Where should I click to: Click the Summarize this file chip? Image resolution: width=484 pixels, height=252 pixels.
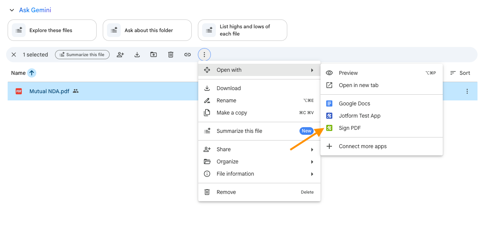coord(82,55)
